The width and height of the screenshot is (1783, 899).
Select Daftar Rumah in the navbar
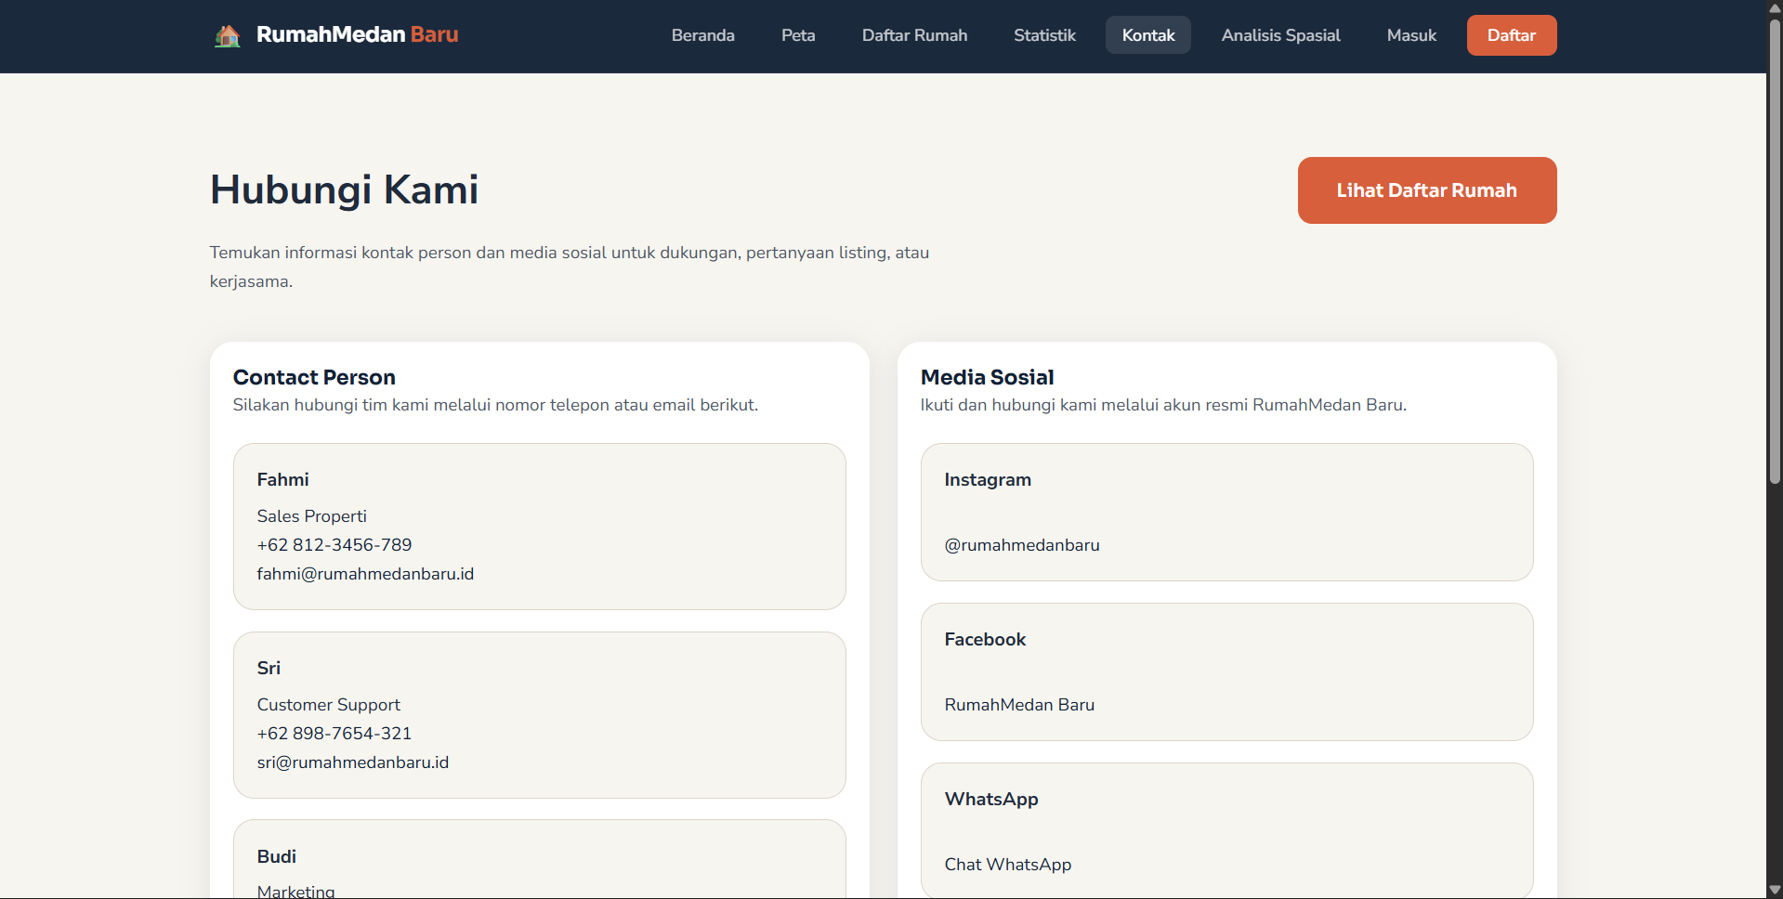[914, 35]
